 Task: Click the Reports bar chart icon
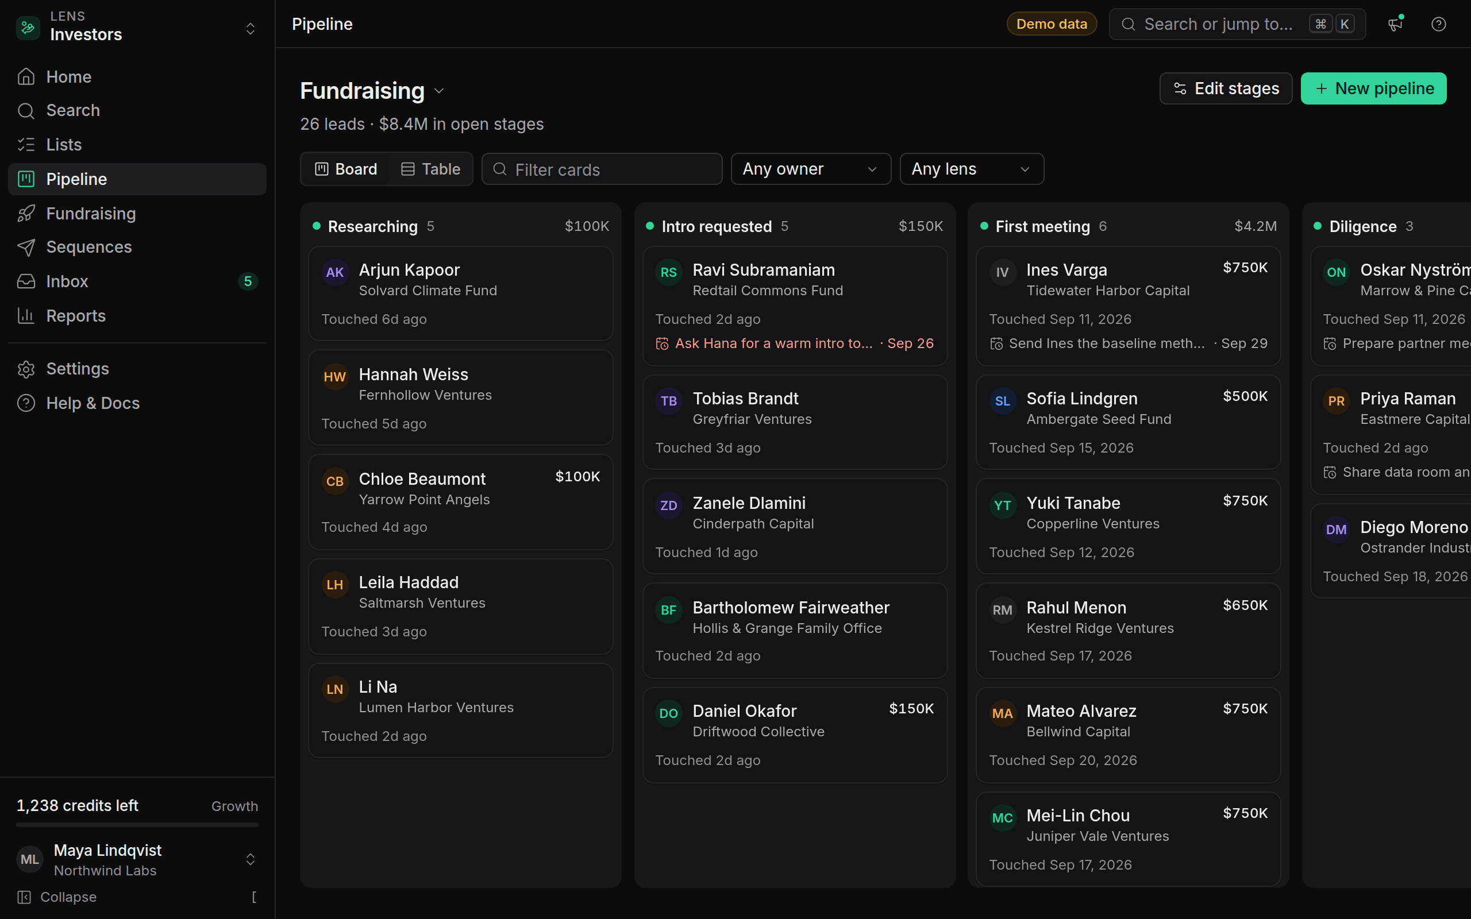point(26,315)
